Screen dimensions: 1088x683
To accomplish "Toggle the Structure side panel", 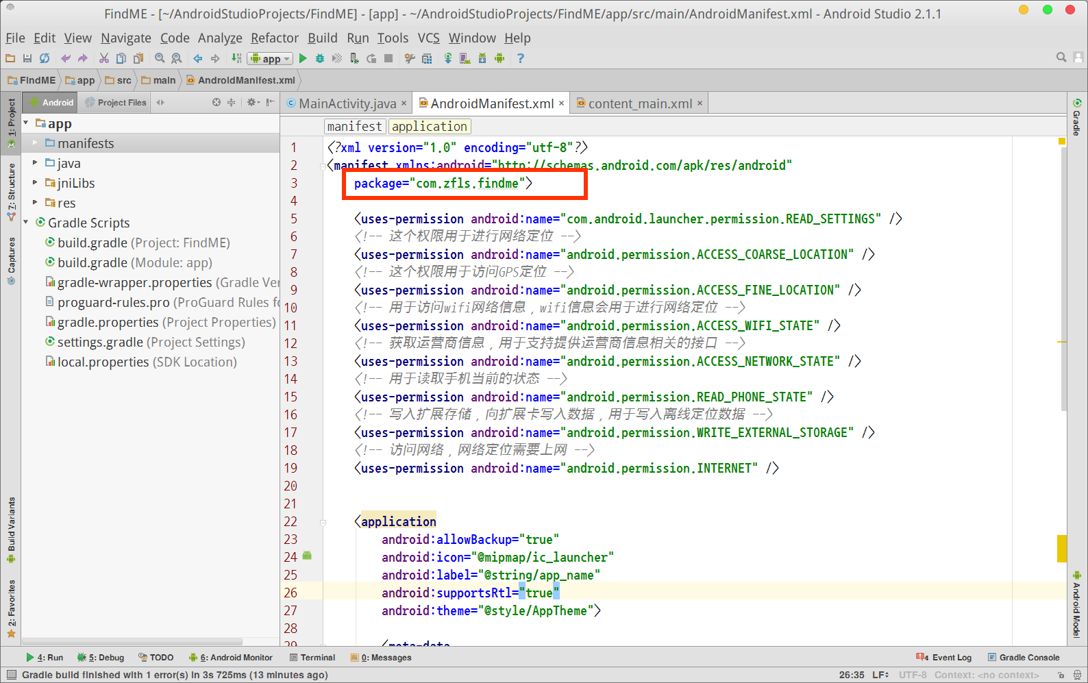I will pos(11,192).
